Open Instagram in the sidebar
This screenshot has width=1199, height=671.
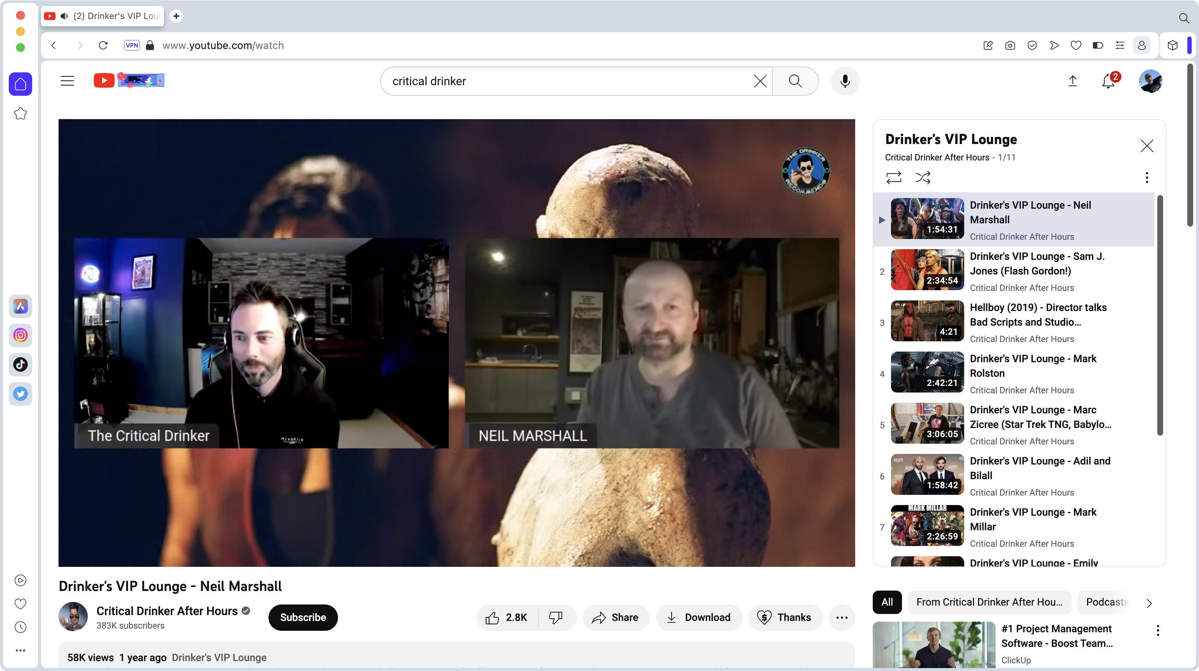20,335
